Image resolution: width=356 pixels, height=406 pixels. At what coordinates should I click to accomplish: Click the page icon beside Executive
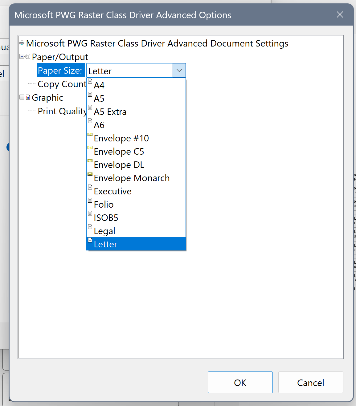(90, 187)
